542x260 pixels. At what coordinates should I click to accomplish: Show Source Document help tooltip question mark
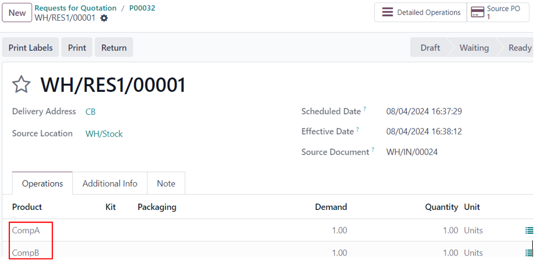click(x=373, y=149)
